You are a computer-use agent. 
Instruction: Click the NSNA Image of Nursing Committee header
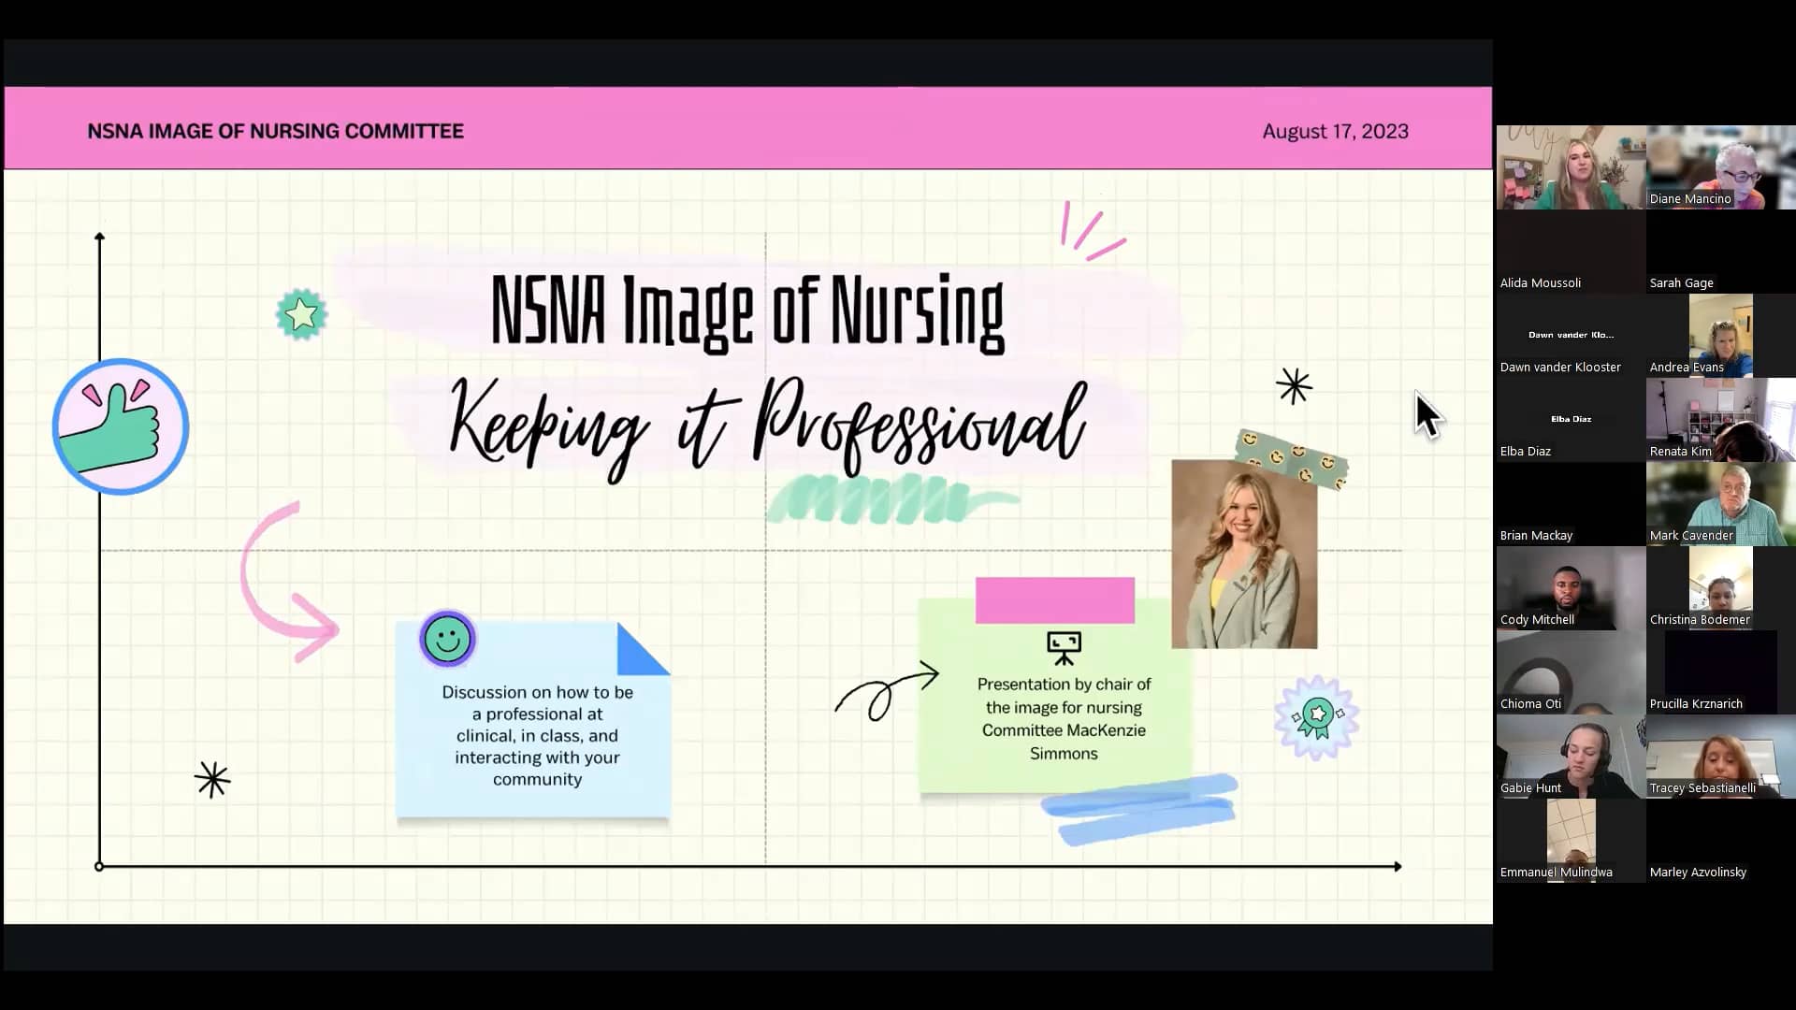click(x=275, y=132)
